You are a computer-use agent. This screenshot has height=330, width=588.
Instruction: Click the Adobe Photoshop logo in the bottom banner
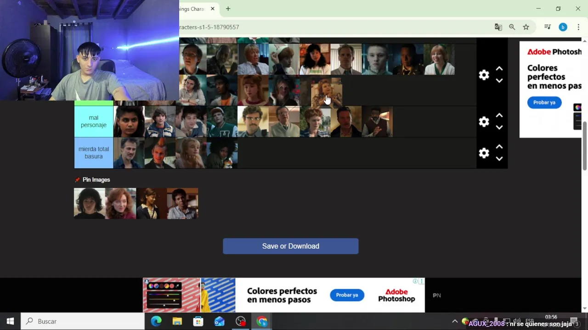[x=396, y=295]
